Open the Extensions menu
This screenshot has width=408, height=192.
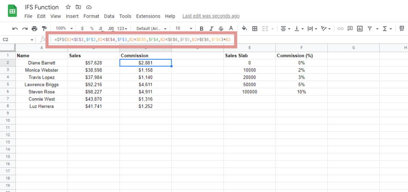148,16
